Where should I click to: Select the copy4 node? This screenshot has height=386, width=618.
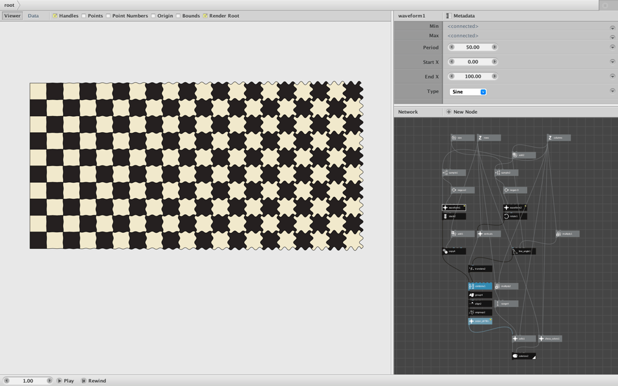tap(454, 251)
